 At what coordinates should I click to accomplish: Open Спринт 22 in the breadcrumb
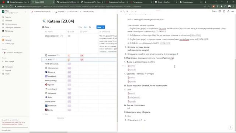pyautogui.click(x=66, y=11)
